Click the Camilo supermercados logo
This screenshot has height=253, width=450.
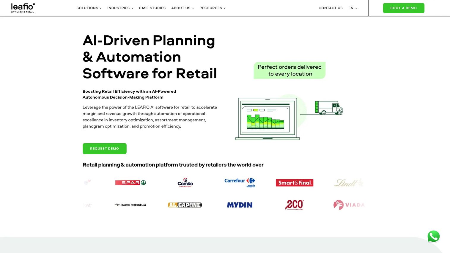[185, 183]
